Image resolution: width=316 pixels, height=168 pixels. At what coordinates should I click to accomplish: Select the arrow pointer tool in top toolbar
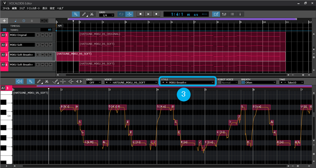75,14
